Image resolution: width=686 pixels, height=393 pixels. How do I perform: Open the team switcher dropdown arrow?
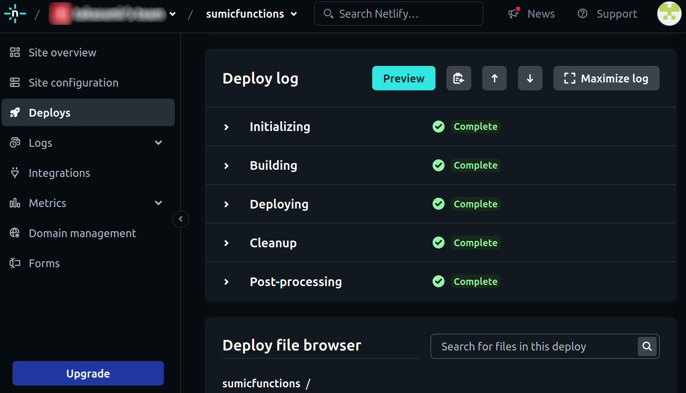173,14
